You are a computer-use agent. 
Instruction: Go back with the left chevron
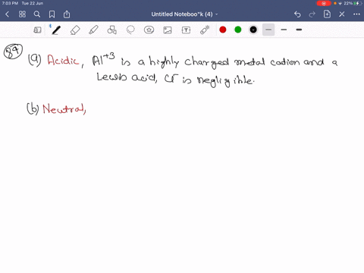7,14
